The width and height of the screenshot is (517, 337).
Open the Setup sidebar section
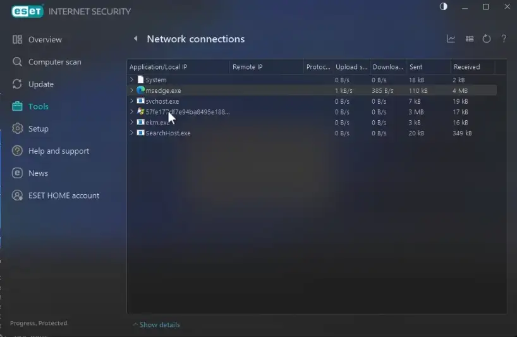point(38,129)
